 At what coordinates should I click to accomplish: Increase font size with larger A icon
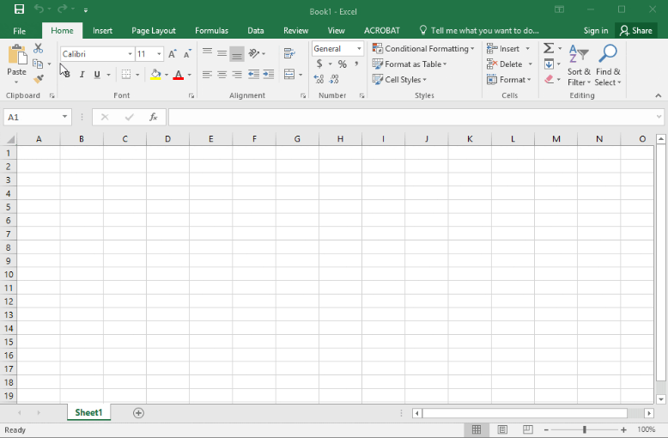click(172, 54)
